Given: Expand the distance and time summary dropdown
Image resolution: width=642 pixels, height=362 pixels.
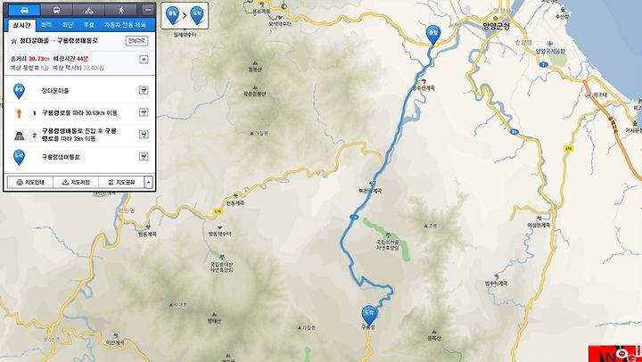Looking at the screenshot, I should click(x=144, y=60).
